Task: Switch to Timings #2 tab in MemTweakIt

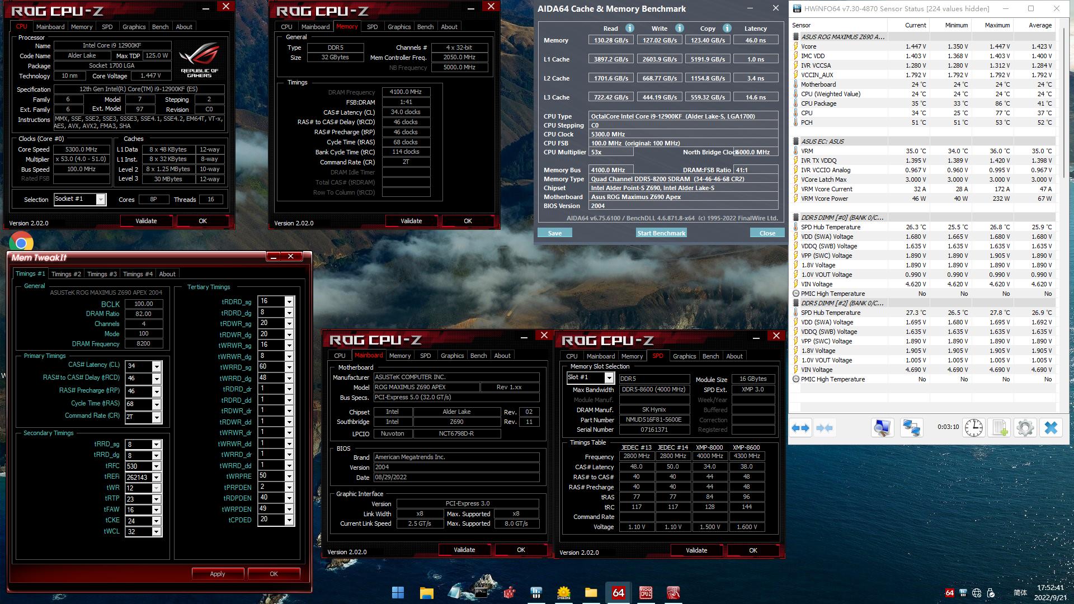Action: point(66,274)
